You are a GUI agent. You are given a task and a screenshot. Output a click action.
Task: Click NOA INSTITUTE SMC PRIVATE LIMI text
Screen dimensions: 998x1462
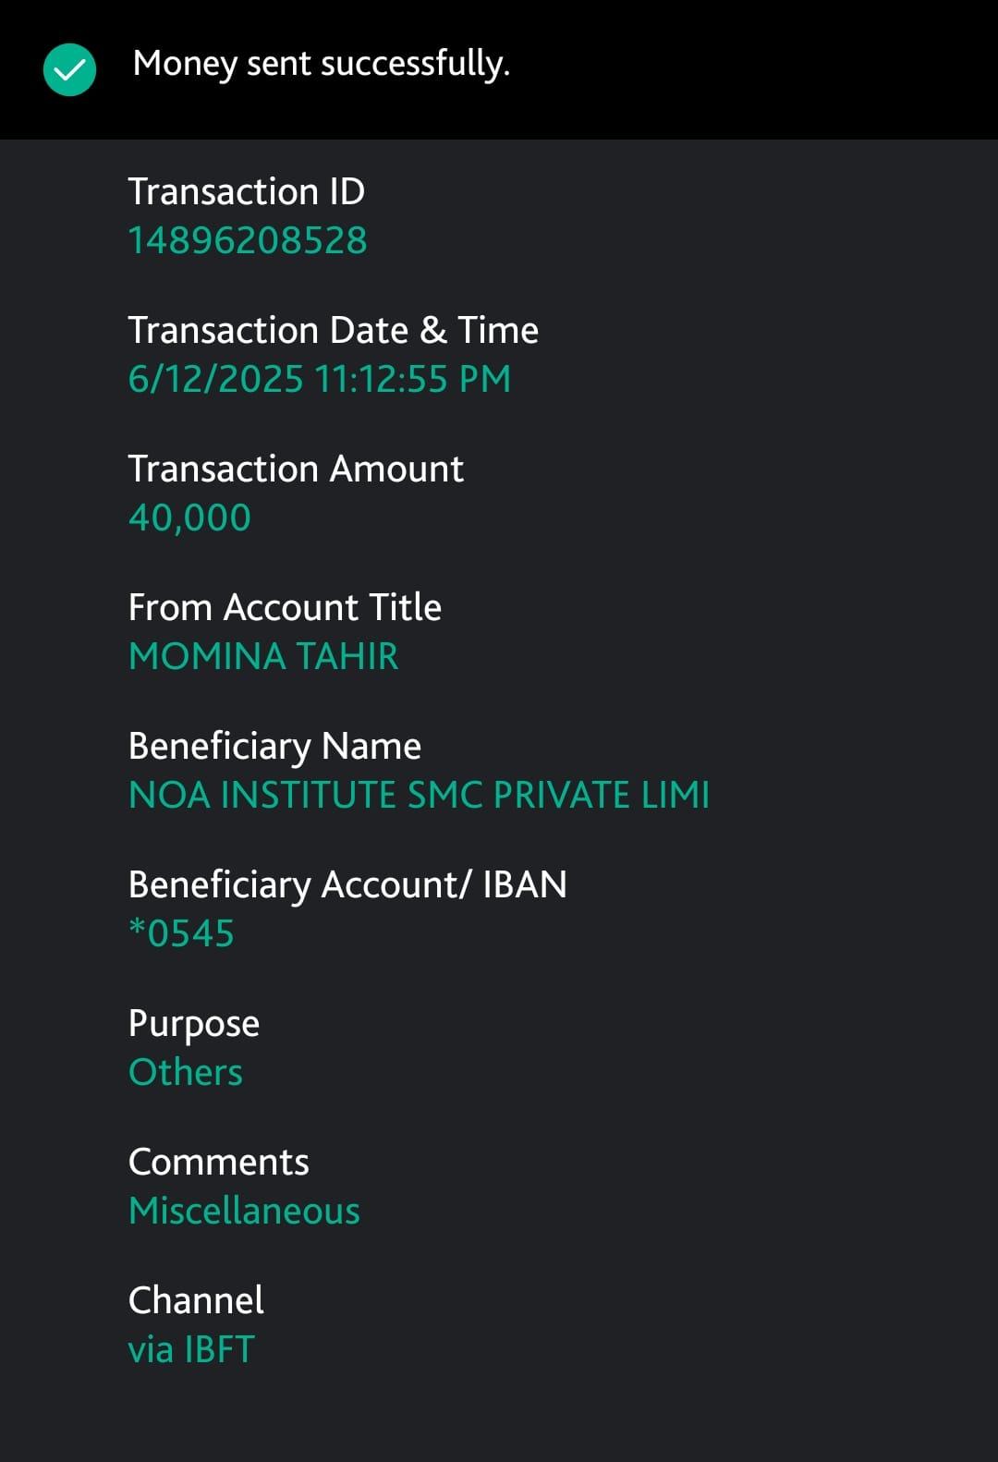click(419, 795)
